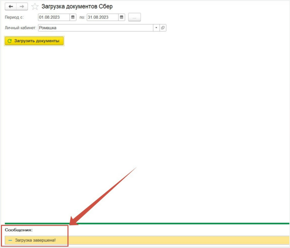Viewport: 290px width, 248px height.
Task: Click the Сообщения panel header
Action: 19,230
